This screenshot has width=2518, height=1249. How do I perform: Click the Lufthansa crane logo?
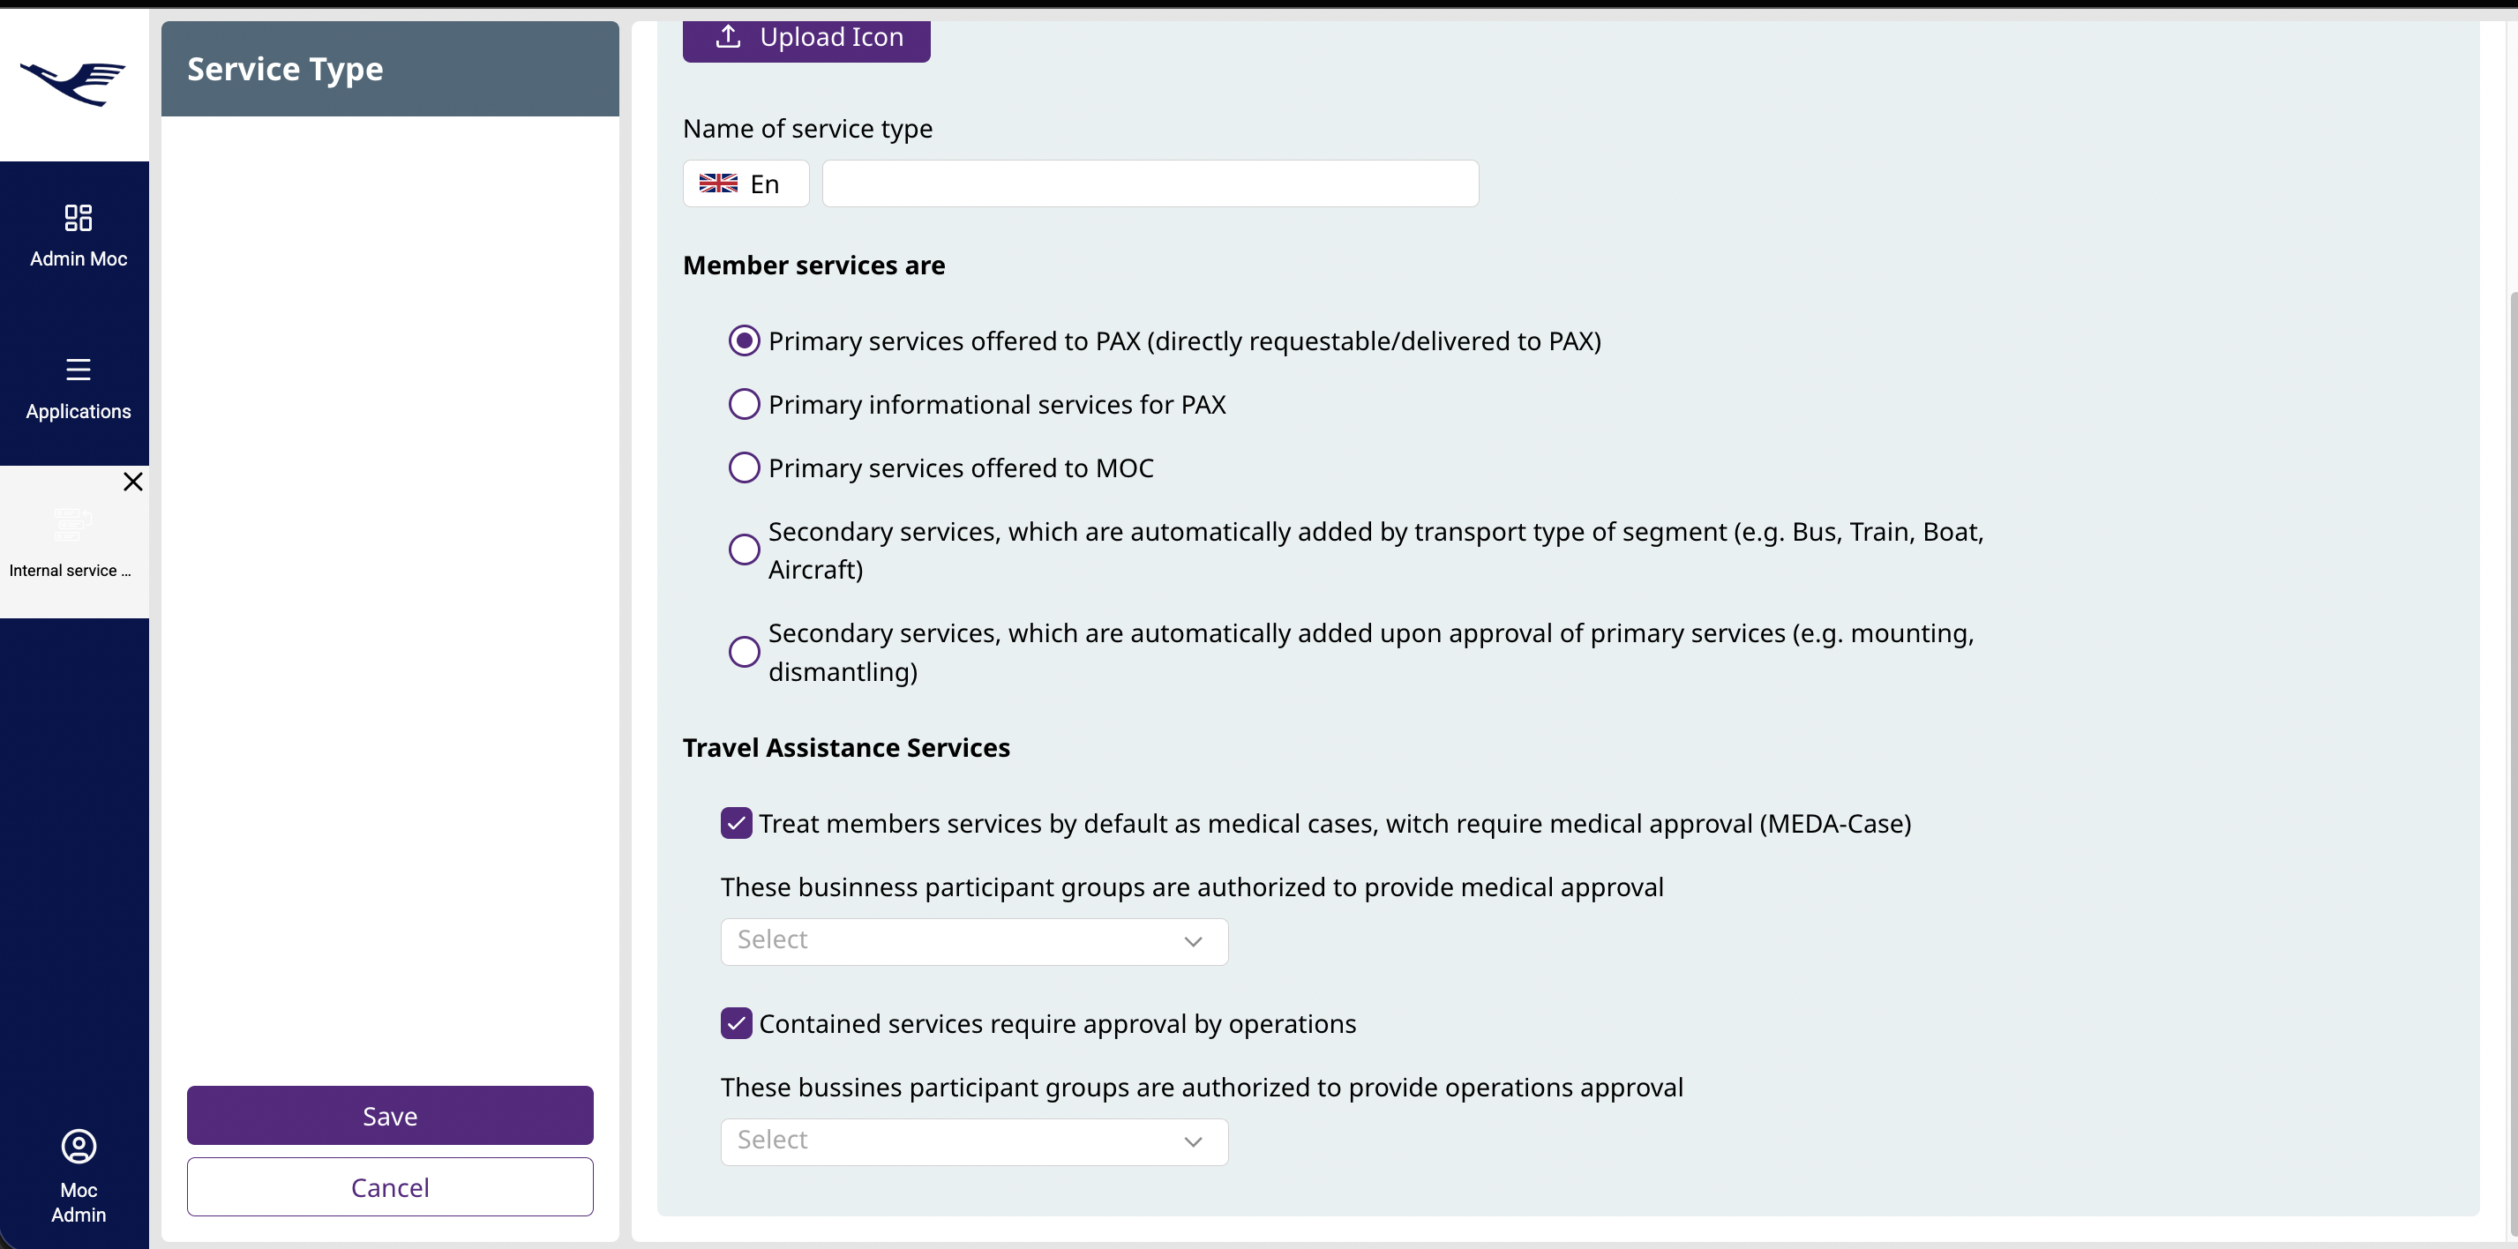73,83
